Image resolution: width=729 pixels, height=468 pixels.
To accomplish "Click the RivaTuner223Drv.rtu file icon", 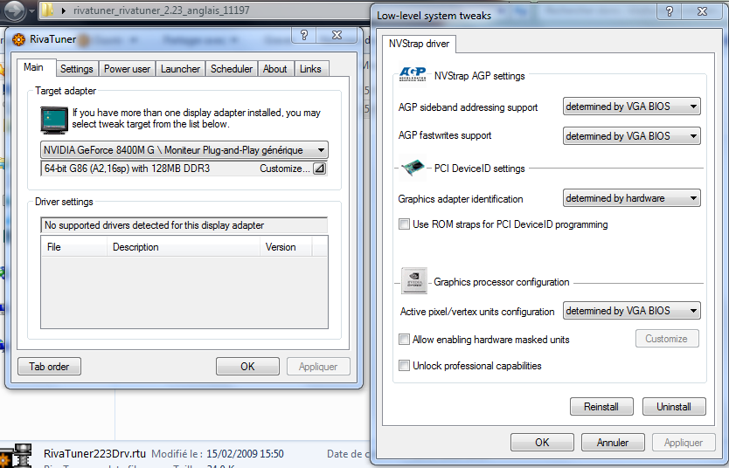I will (17, 456).
